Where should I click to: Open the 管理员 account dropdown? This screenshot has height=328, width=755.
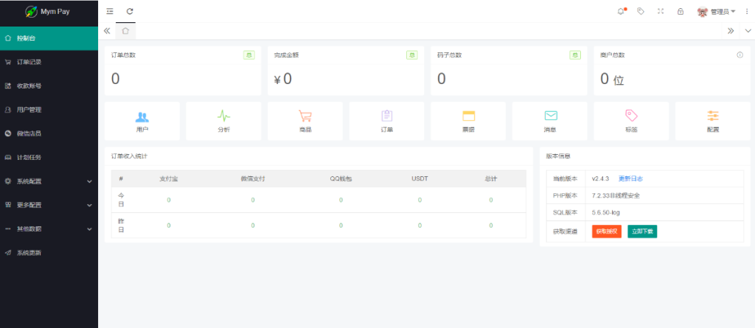717,12
